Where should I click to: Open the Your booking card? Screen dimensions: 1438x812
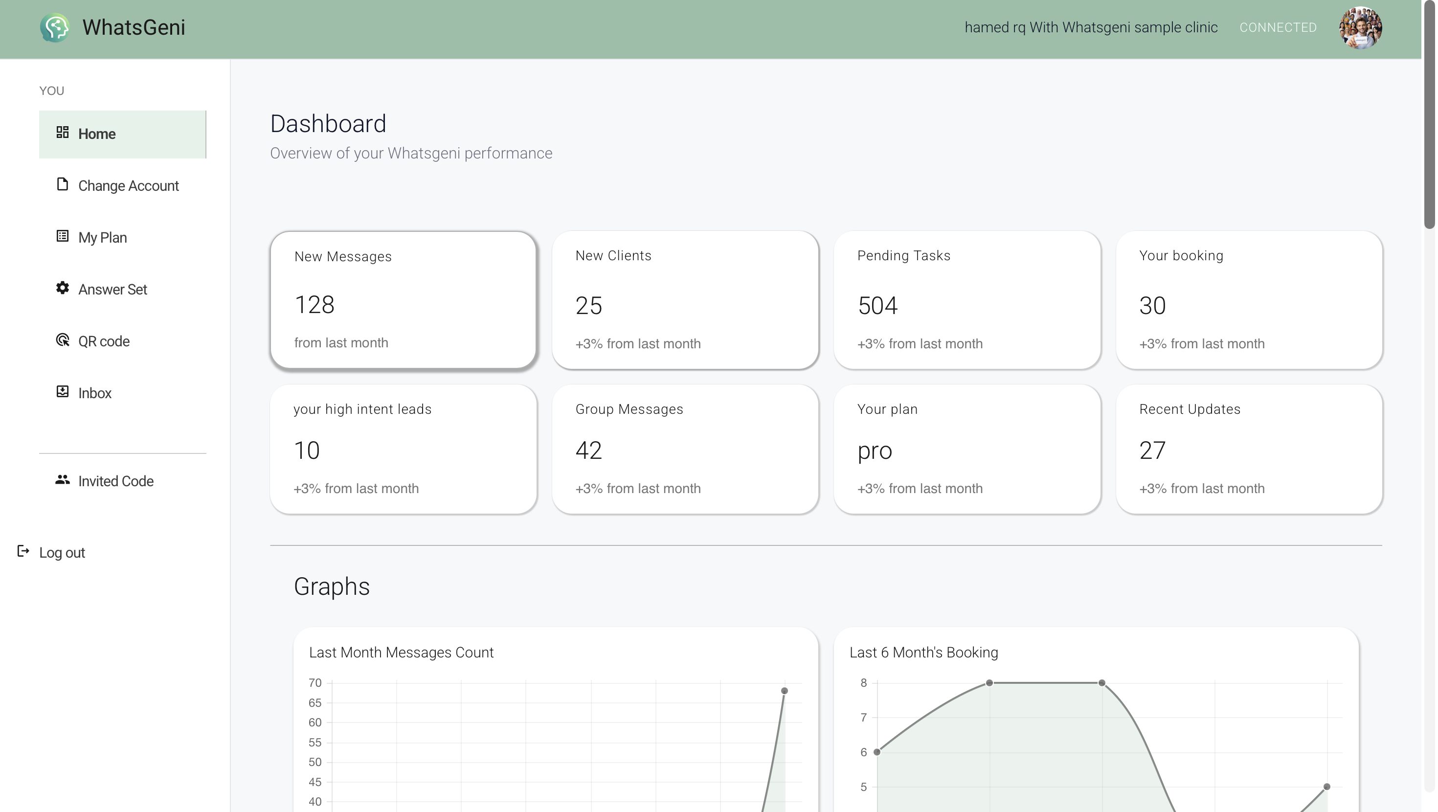coord(1249,300)
